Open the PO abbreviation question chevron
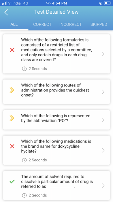This screenshot has width=113, height=202. point(103,120)
